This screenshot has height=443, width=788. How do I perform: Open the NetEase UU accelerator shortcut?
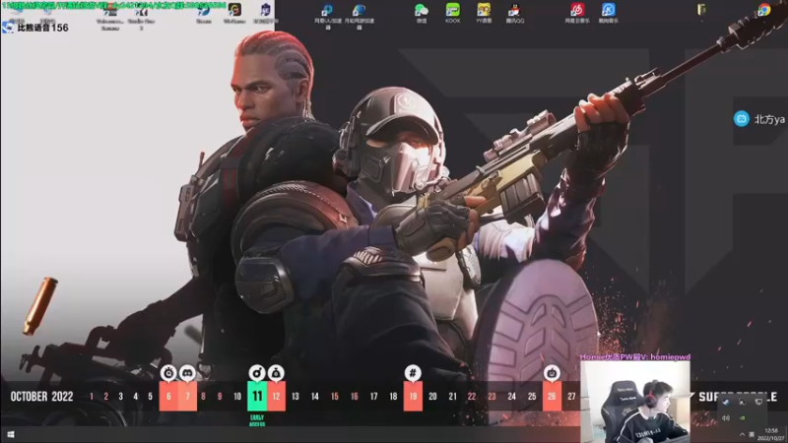pos(328,16)
